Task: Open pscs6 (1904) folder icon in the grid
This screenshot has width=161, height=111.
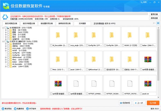Action: pyautogui.click(x=76, y=59)
